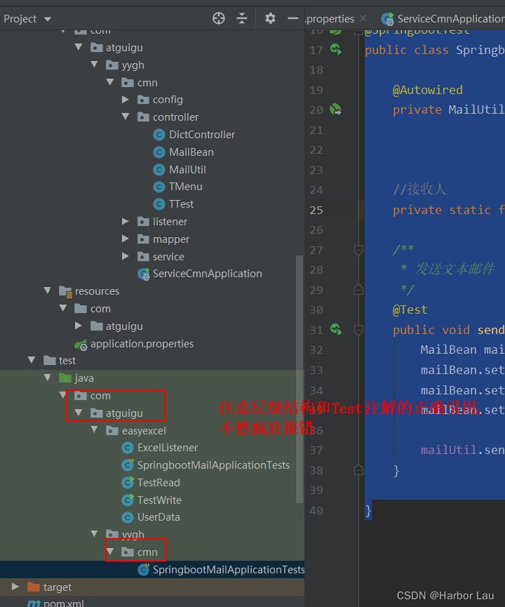Select the listener package folder

170,222
